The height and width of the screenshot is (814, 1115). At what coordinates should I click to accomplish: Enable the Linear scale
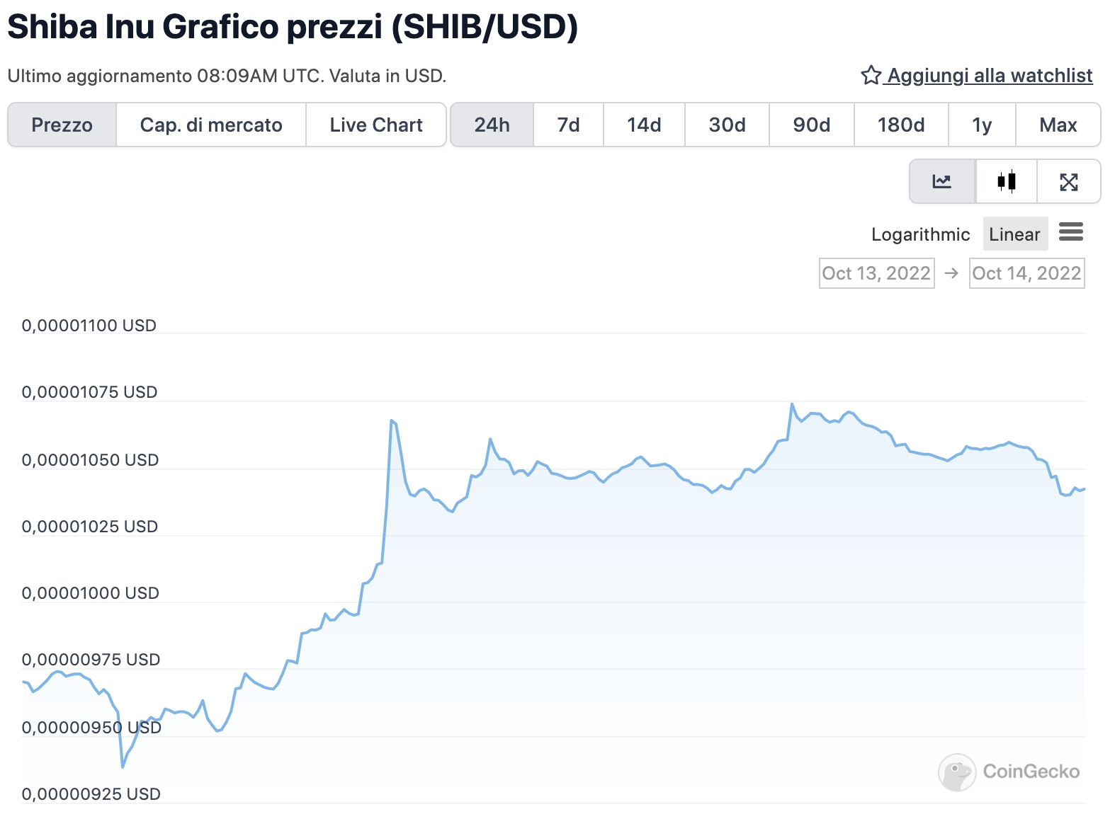coord(1015,234)
